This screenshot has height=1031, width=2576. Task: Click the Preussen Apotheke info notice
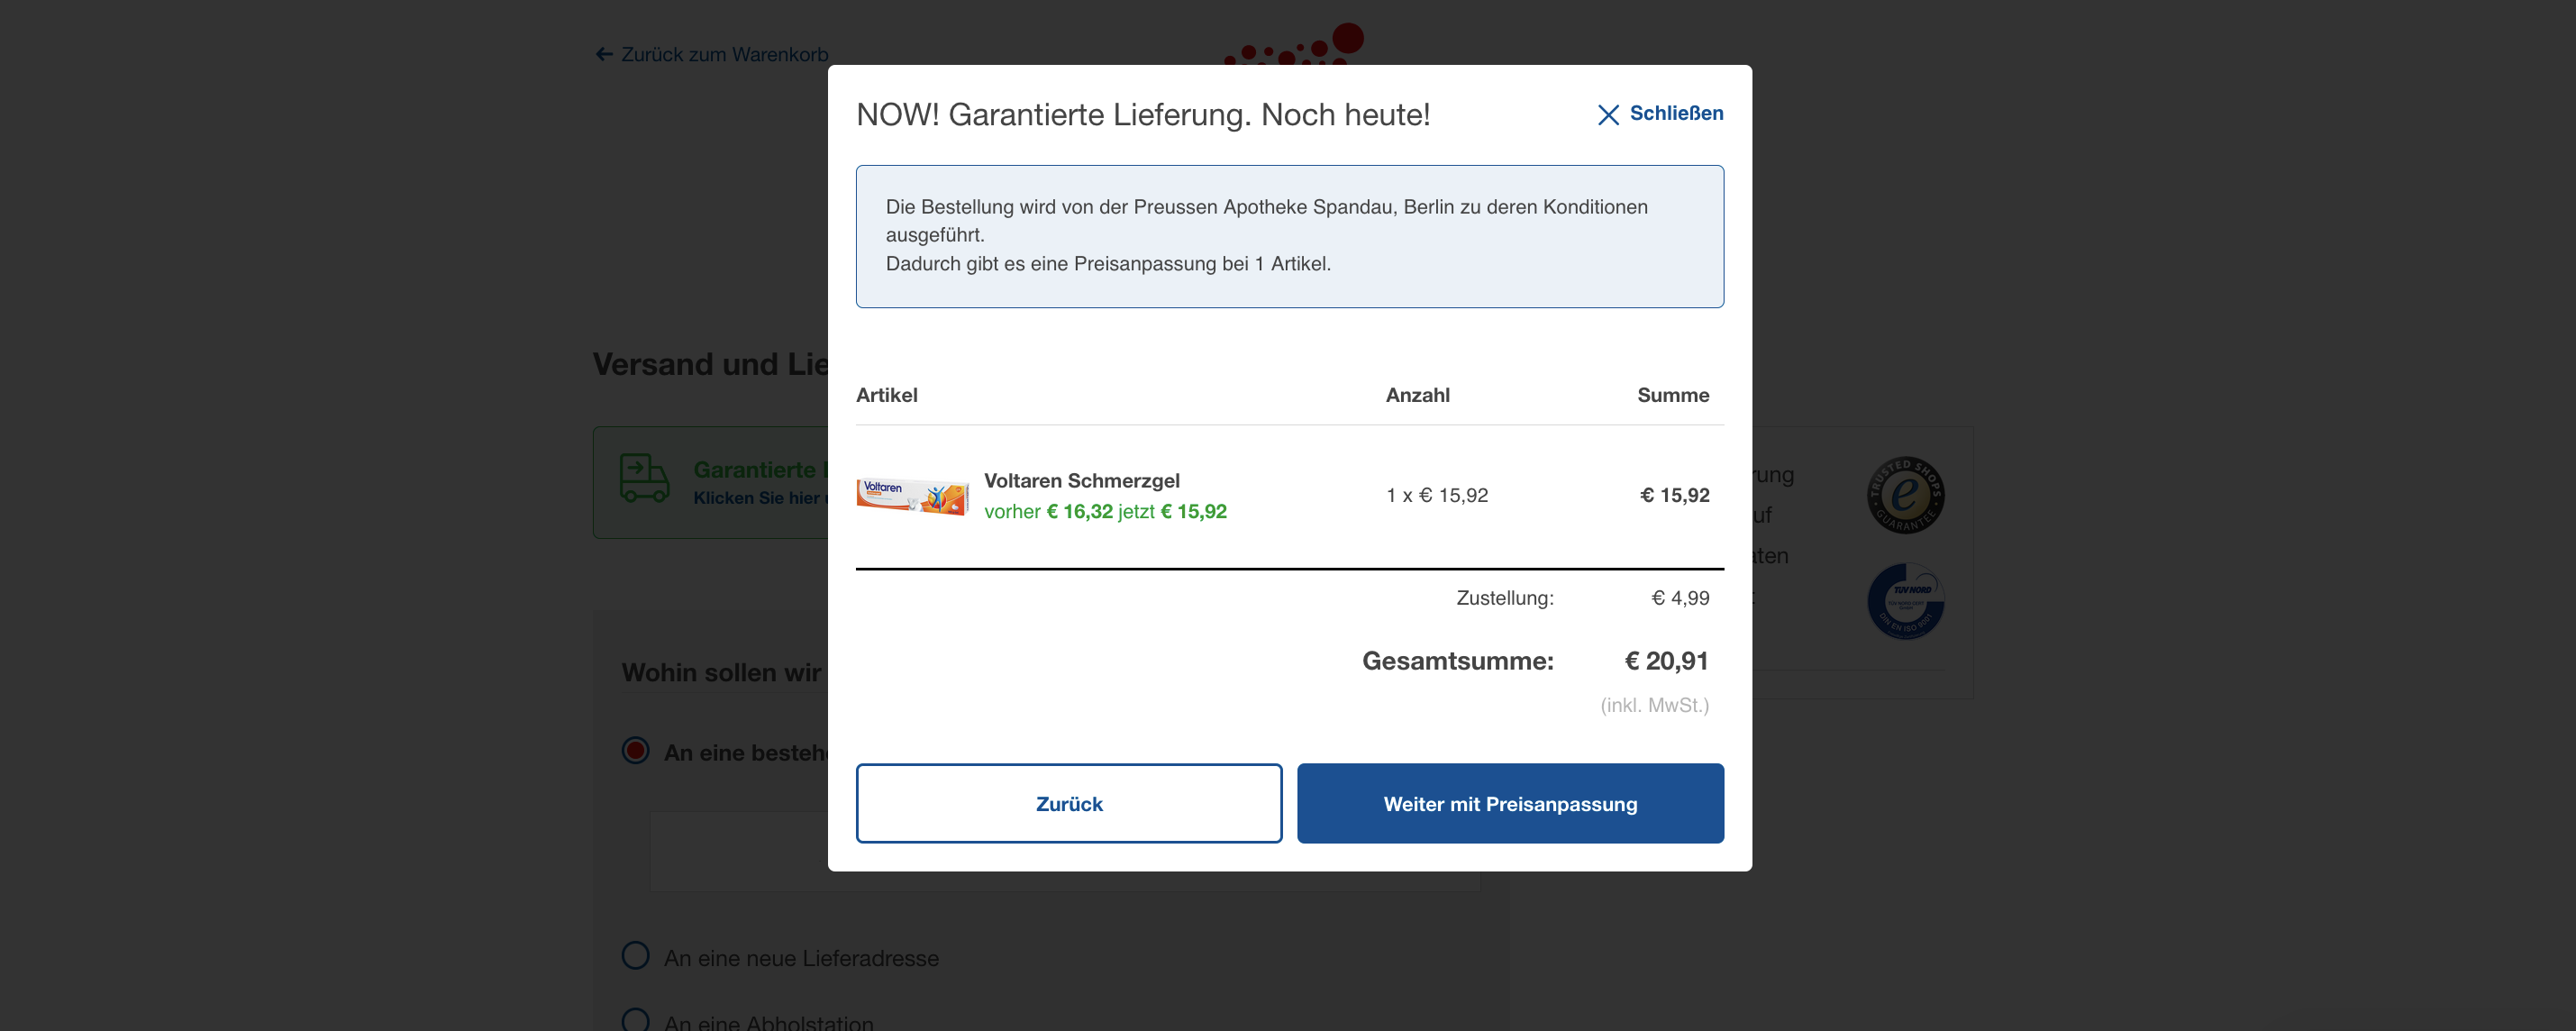pos(1289,236)
